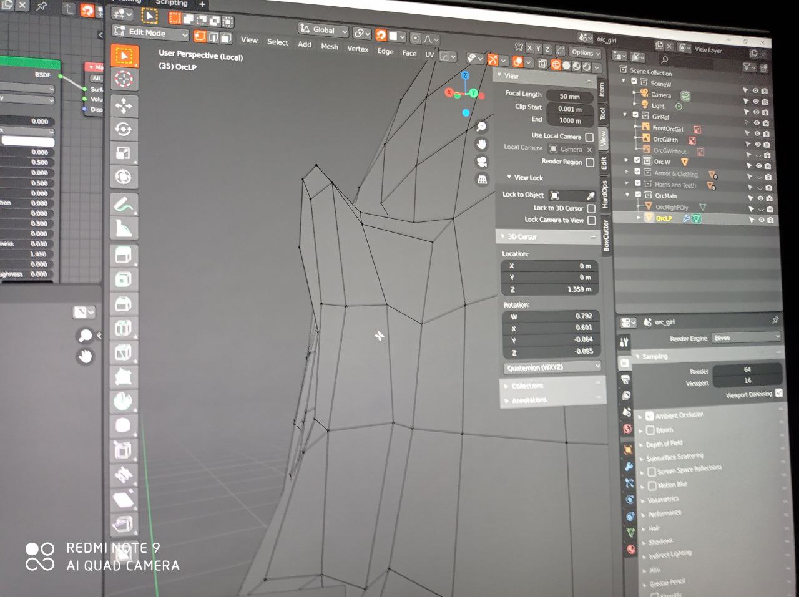The width and height of the screenshot is (799, 597).
Task: Open Modifiers wrench properties tab
Action: click(629, 466)
